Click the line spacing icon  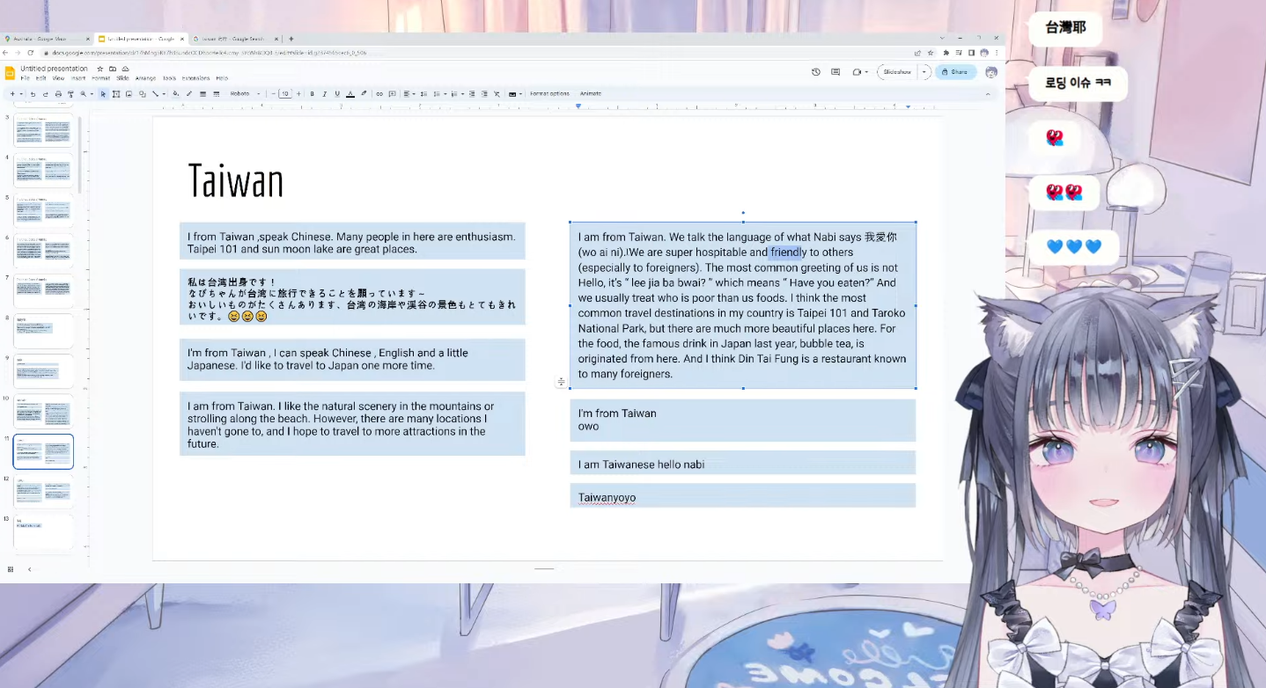tap(423, 93)
